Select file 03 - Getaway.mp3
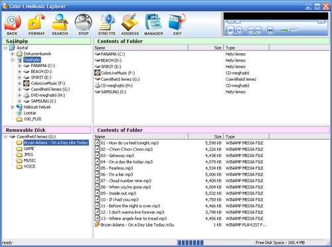 click(118, 156)
